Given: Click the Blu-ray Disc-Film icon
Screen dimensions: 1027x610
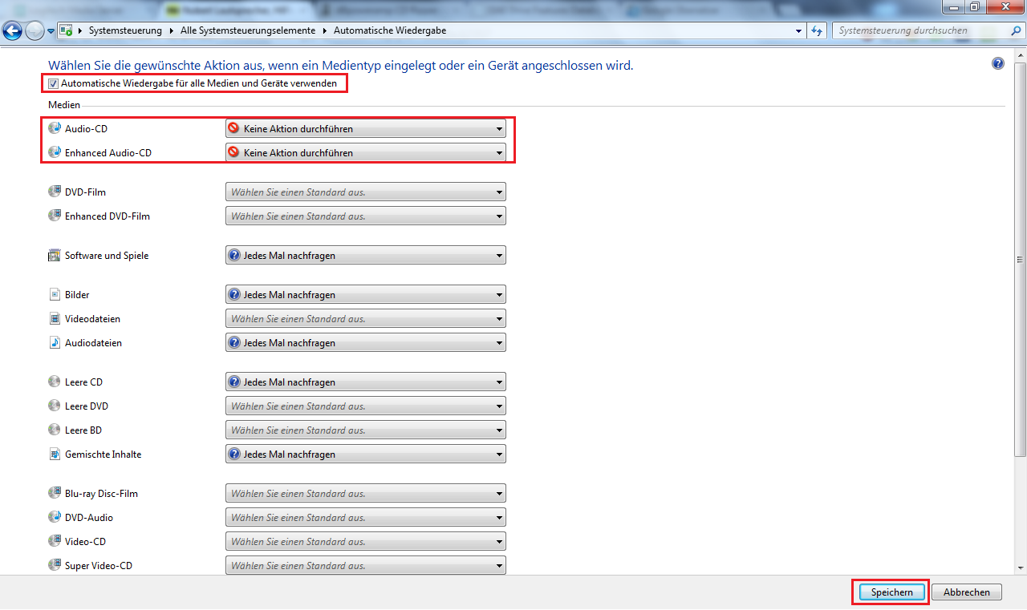Looking at the screenshot, I should tap(55, 493).
